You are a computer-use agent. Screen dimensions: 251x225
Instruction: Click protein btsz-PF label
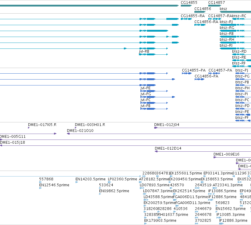(x=242, y=118)
